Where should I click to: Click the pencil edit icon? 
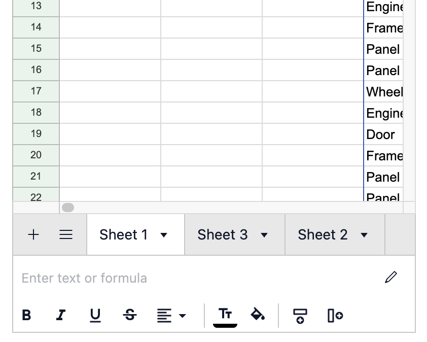coord(390,277)
